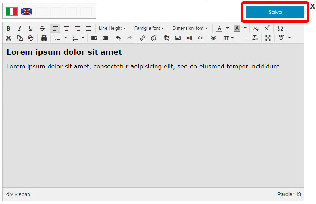Close the editor with the X
This screenshot has height=204, width=316.
pos(312,6)
